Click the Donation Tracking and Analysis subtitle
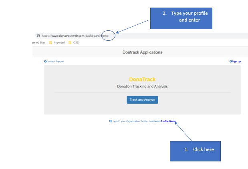The height and width of the screenshot is (169, 248). [x=142, y=86]
